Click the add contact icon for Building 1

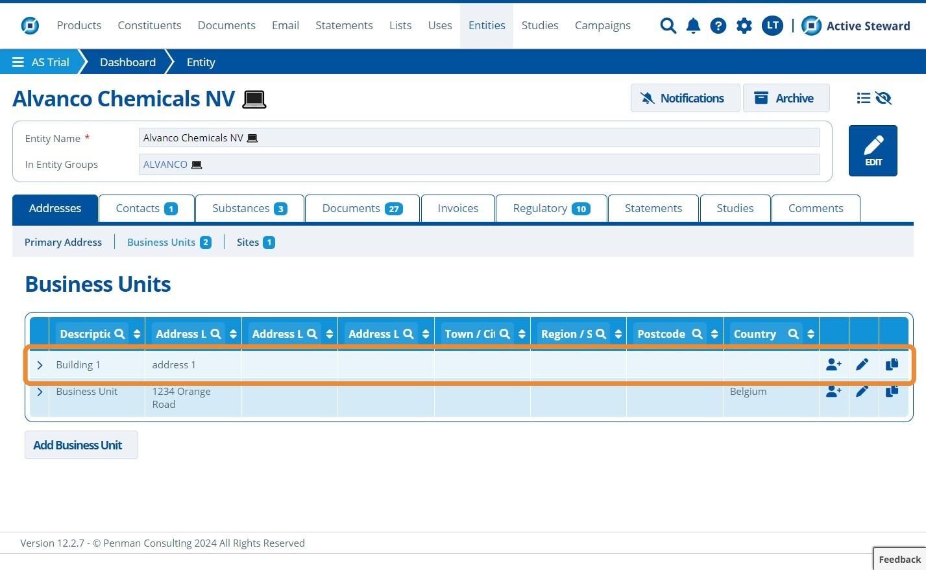(834, 364)
